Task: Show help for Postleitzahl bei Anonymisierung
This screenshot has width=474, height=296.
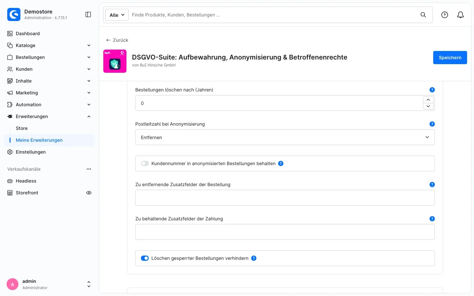Action: pyautogui.click(x=432, y=124)
